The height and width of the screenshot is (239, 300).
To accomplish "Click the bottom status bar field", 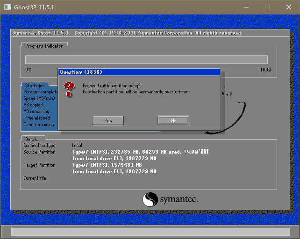I will pos(150,232).
